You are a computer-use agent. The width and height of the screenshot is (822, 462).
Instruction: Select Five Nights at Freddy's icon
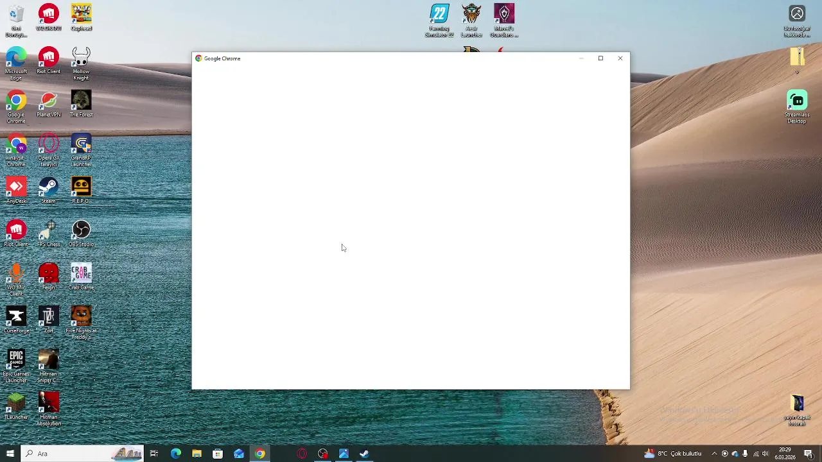tap(81, 323)
